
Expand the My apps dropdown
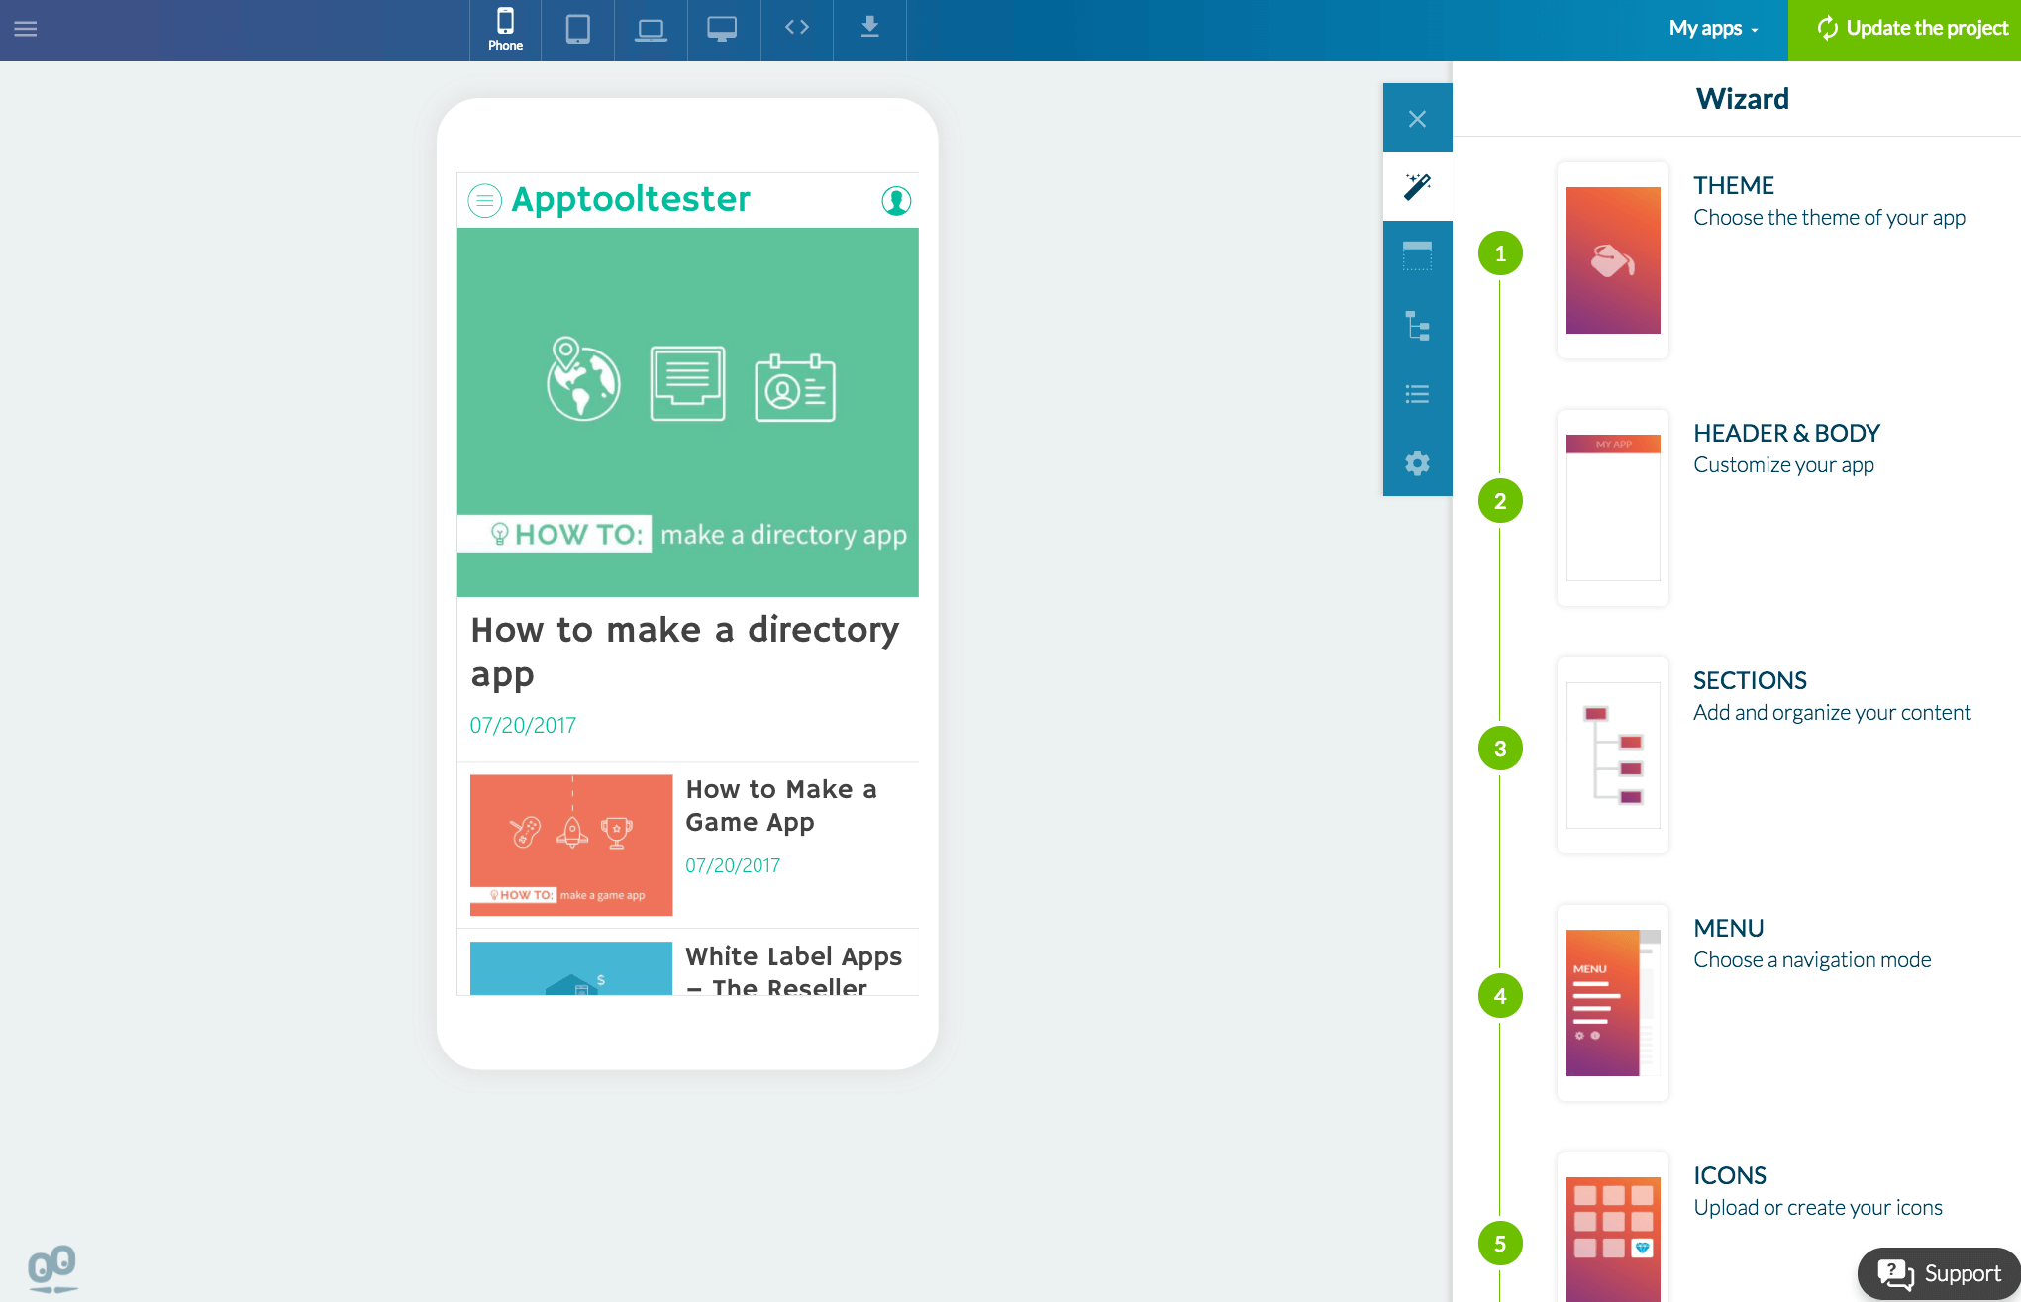point(1713,29)
